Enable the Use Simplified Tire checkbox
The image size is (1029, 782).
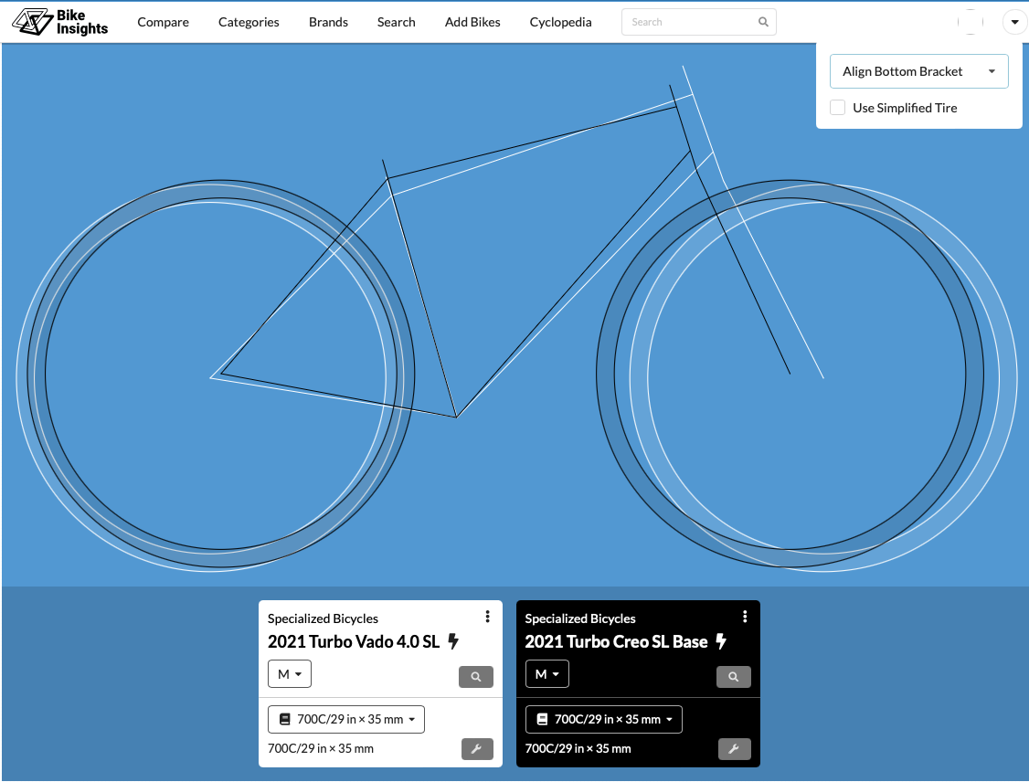point(837,108)
